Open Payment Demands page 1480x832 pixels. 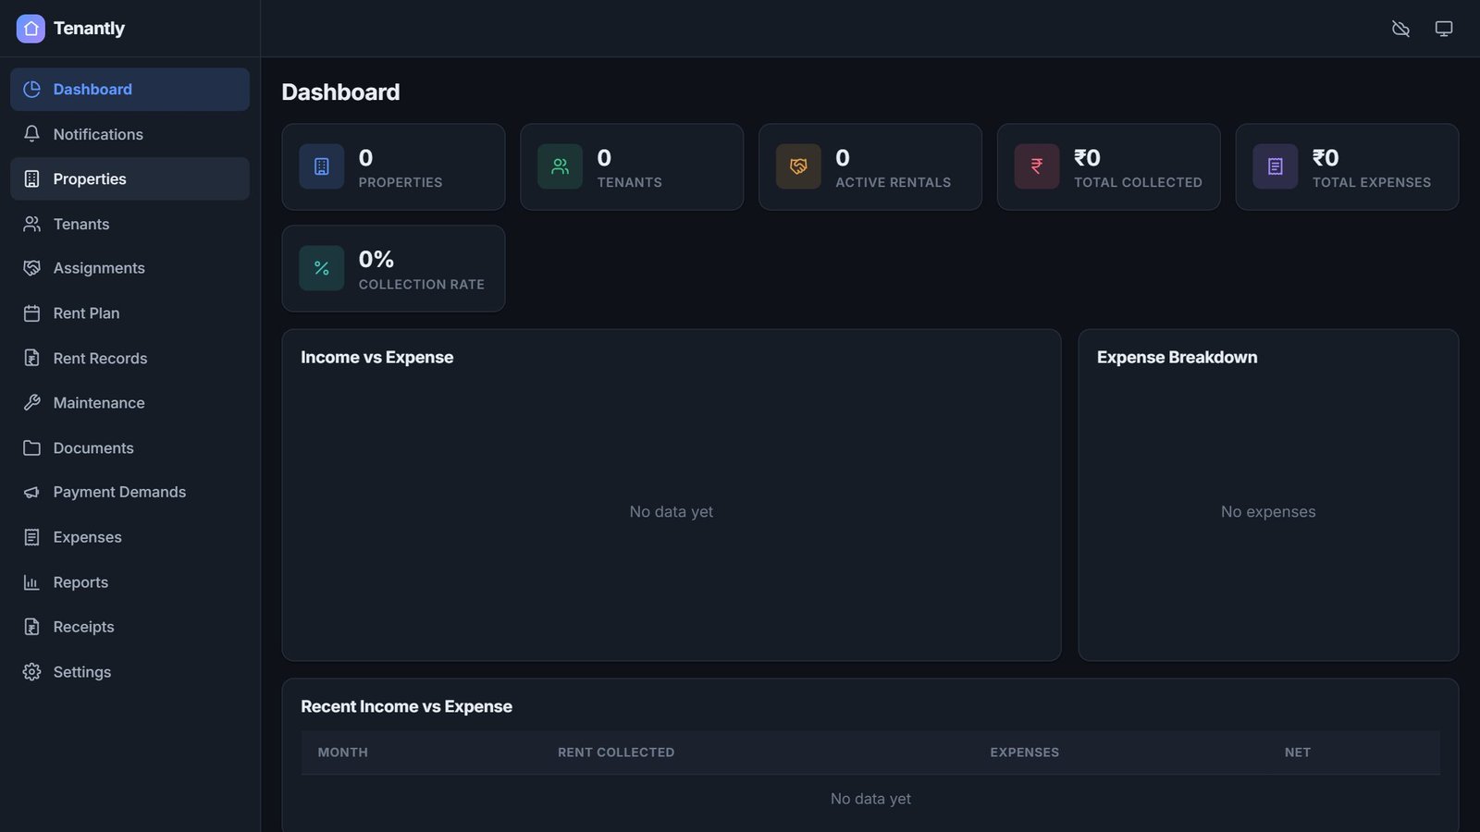129,493
